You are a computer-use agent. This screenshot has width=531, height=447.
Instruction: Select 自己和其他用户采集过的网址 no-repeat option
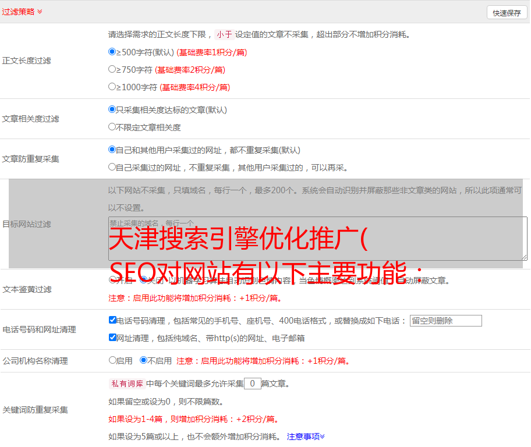[112, 150]
